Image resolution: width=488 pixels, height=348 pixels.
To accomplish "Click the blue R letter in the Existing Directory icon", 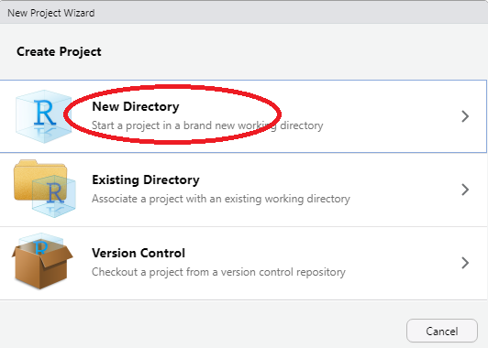I will [x=55, y=193].
